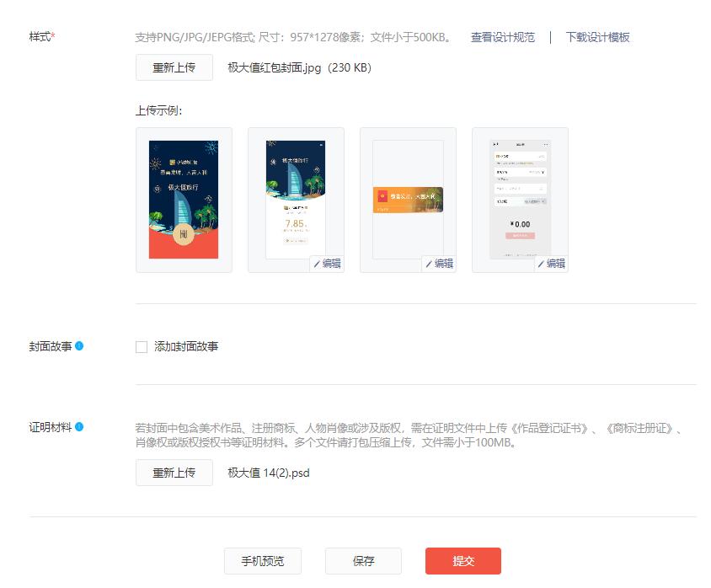The height and width of the screenshot is (588, 711).
Task: Click 重新上传 under 证明材料 section
Action: tap(174, 473)
